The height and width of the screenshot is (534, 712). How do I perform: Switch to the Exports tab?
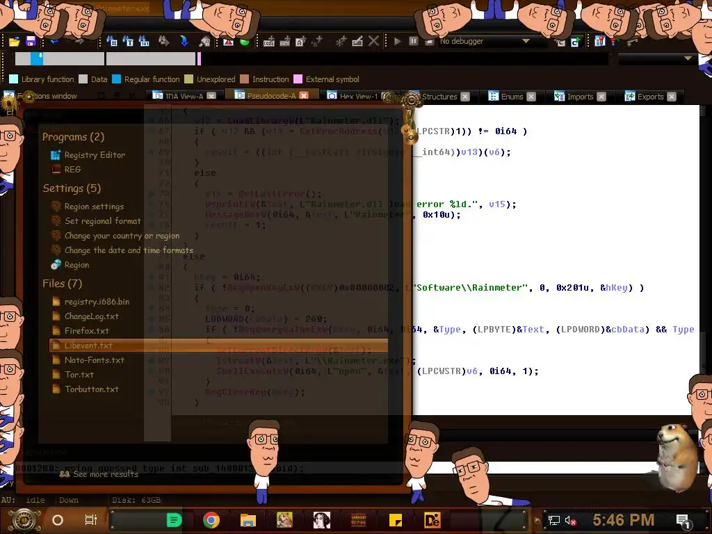tap(650, 97)
